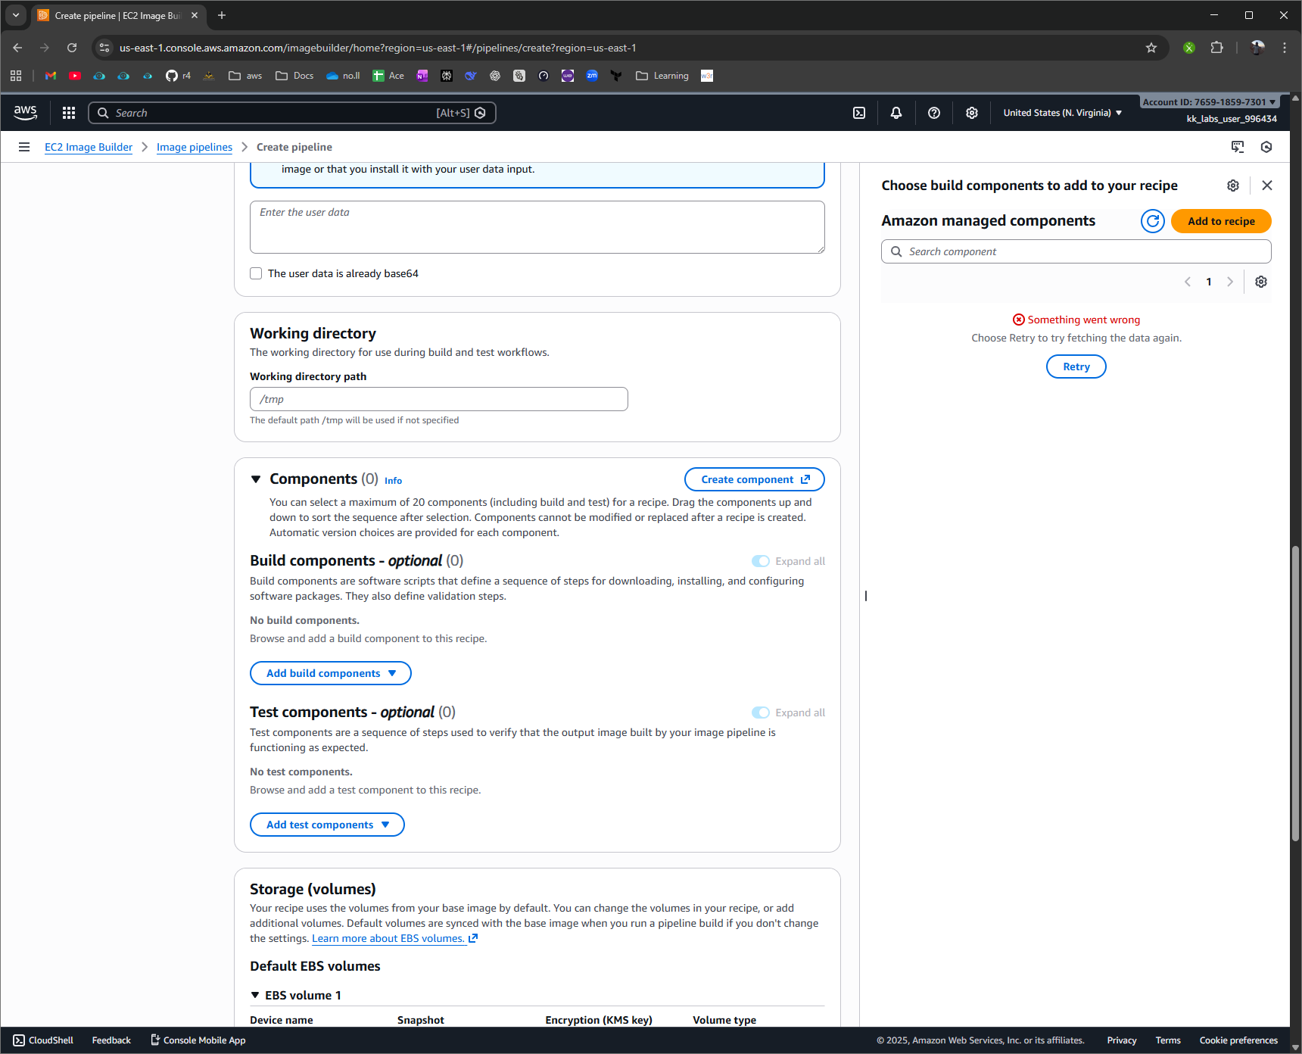Go to next page of components
Screen dimensions: 1302x1054
[1230, 282]
